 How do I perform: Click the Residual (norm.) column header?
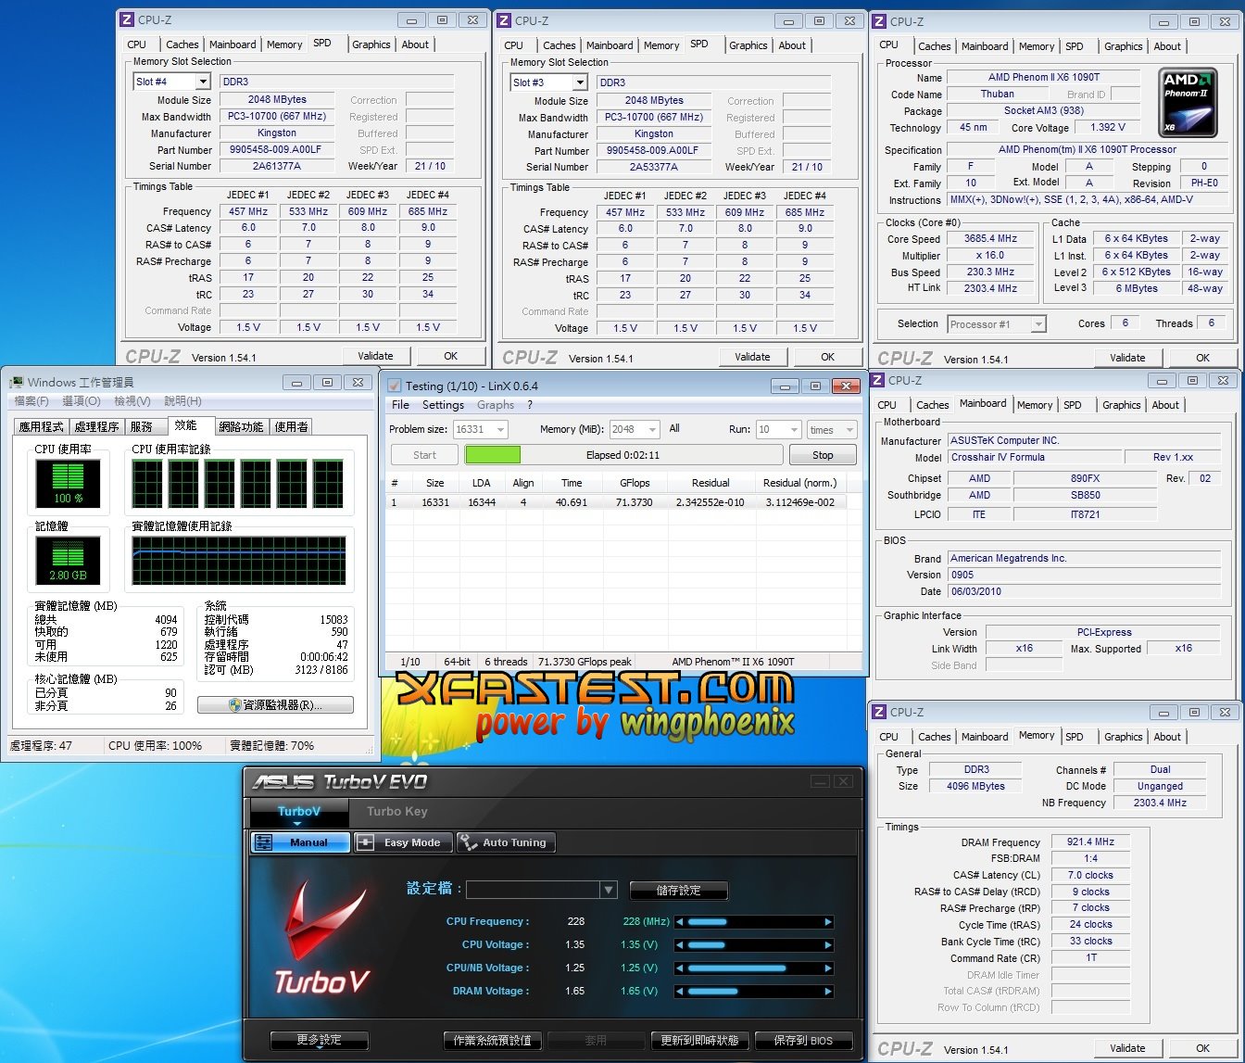click(799, 483)
